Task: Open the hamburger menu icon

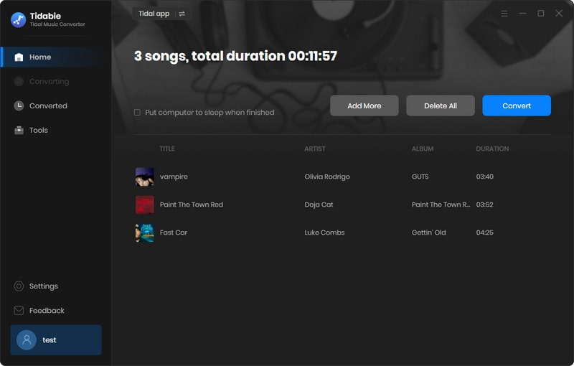Action: (504, 14)
